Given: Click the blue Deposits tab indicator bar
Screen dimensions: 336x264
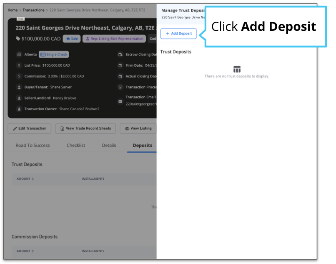Looking at the screenshot, I should coord(142,151).
